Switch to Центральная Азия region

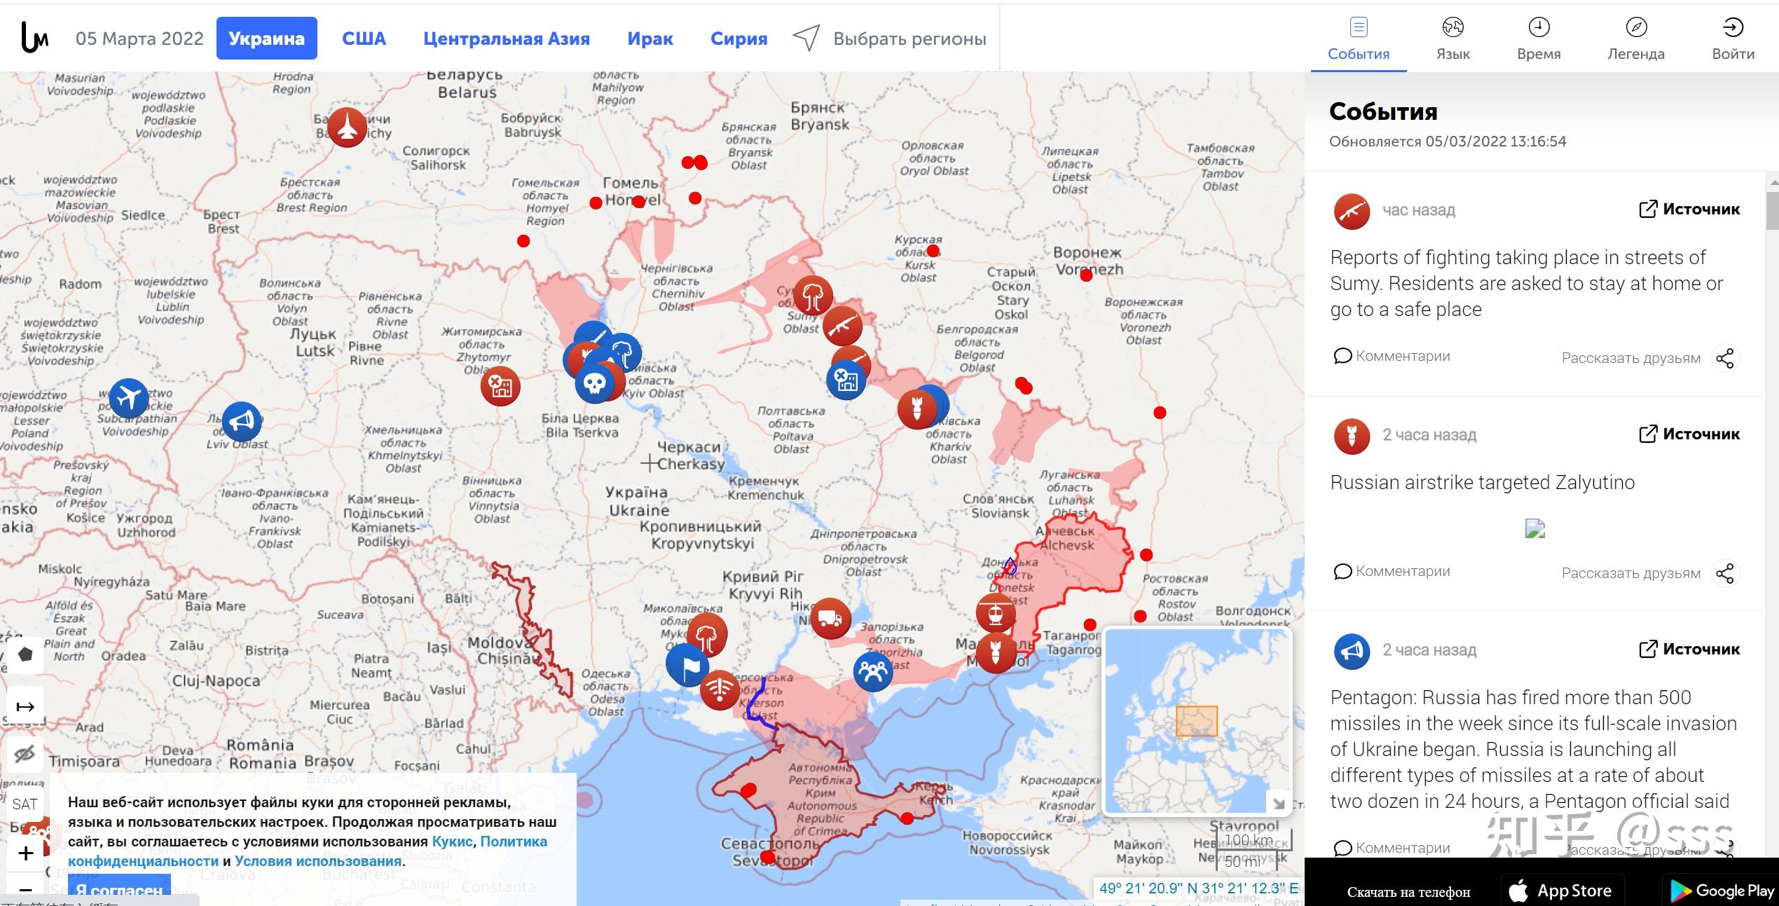(x=506, y=39)
